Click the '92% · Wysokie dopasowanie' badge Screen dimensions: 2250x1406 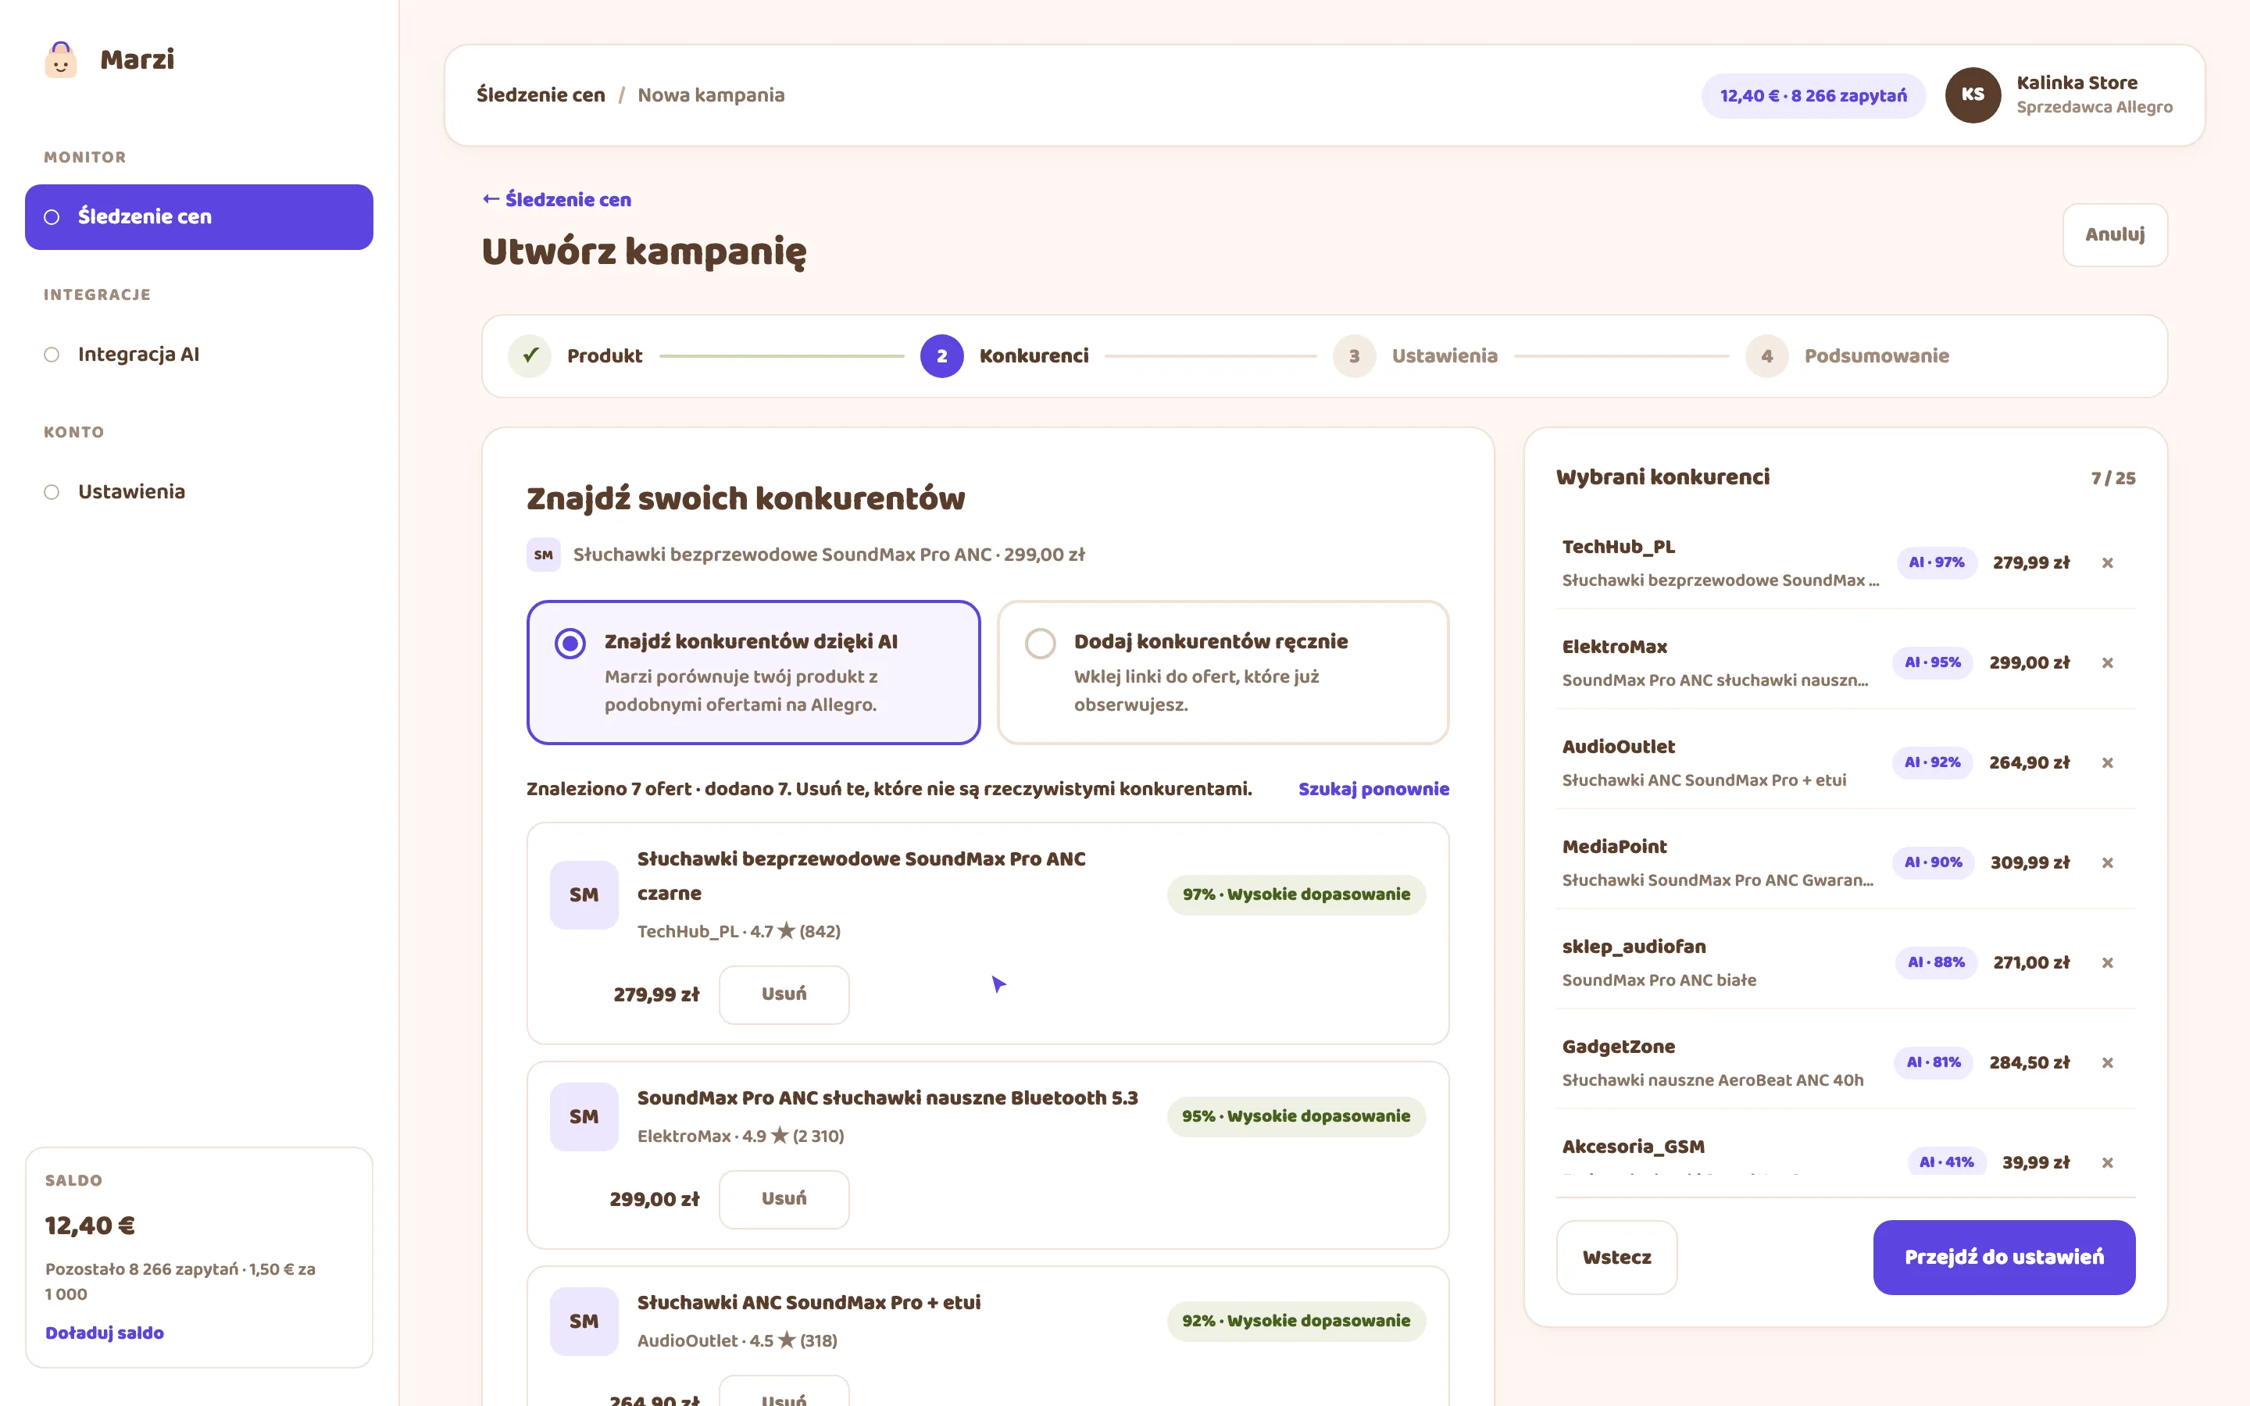[x=1296, y=1322]
